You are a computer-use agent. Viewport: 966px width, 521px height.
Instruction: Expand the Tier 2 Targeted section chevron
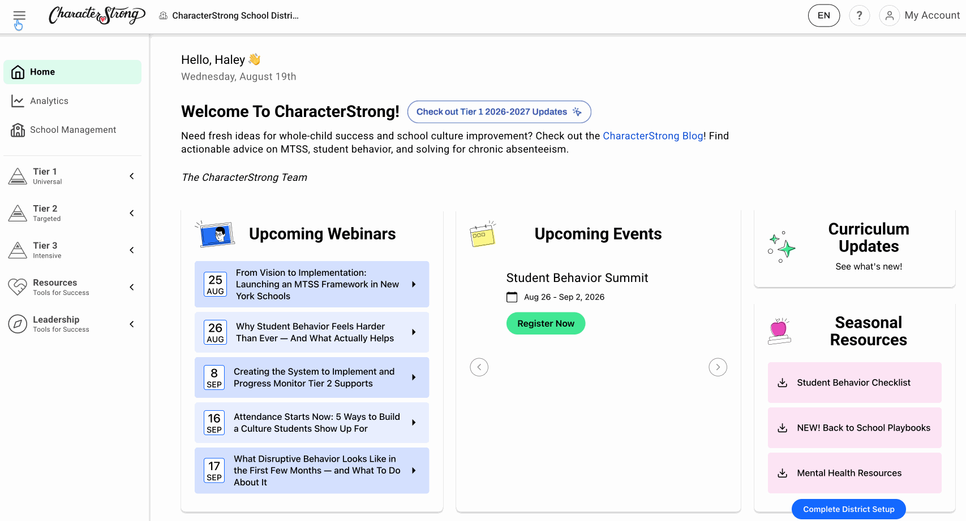pos(132,213)
